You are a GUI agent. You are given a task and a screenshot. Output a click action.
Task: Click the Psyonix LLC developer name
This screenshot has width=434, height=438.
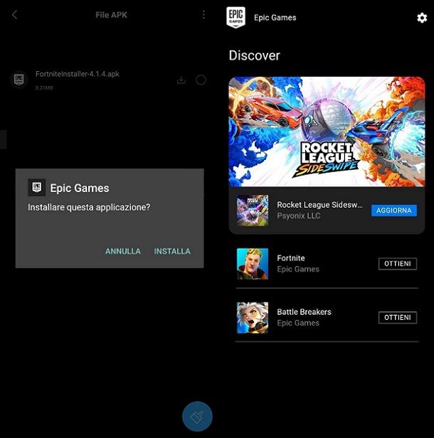(x=299, y=216)
